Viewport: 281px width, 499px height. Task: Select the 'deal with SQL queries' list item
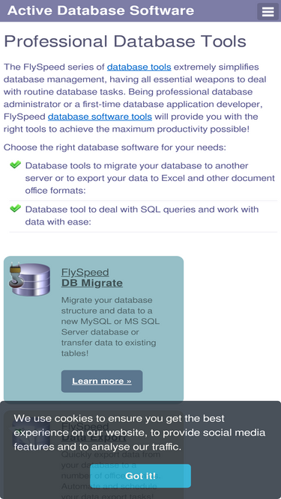click(x=143, y=215)
